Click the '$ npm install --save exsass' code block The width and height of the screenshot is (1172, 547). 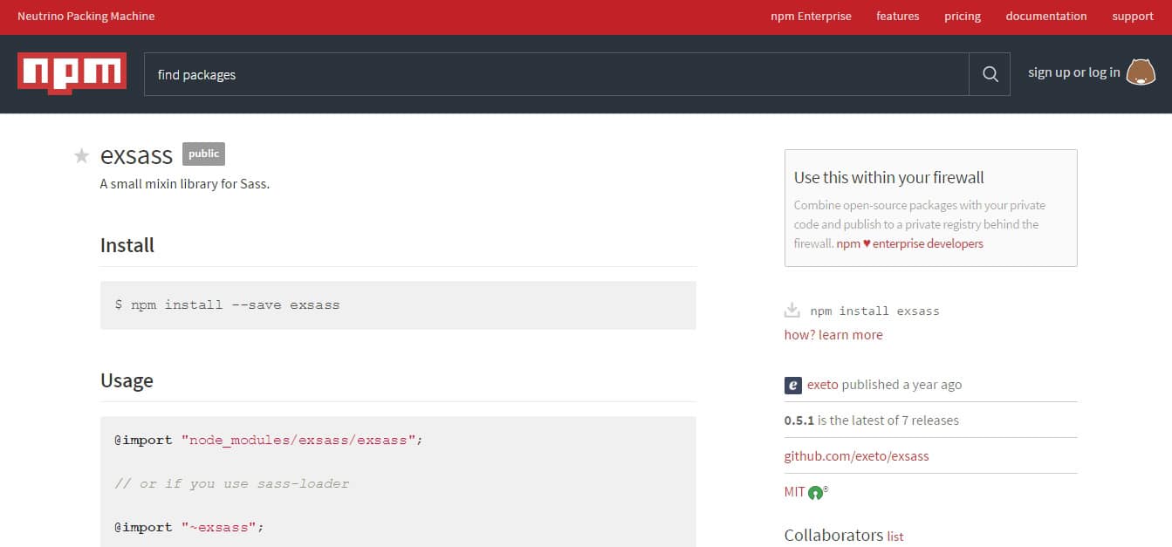coord(398,305)
